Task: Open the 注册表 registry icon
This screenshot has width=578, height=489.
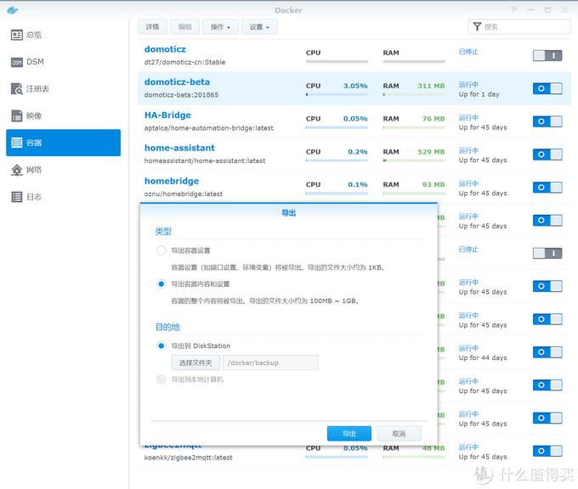Action: (x=17, y=88)
